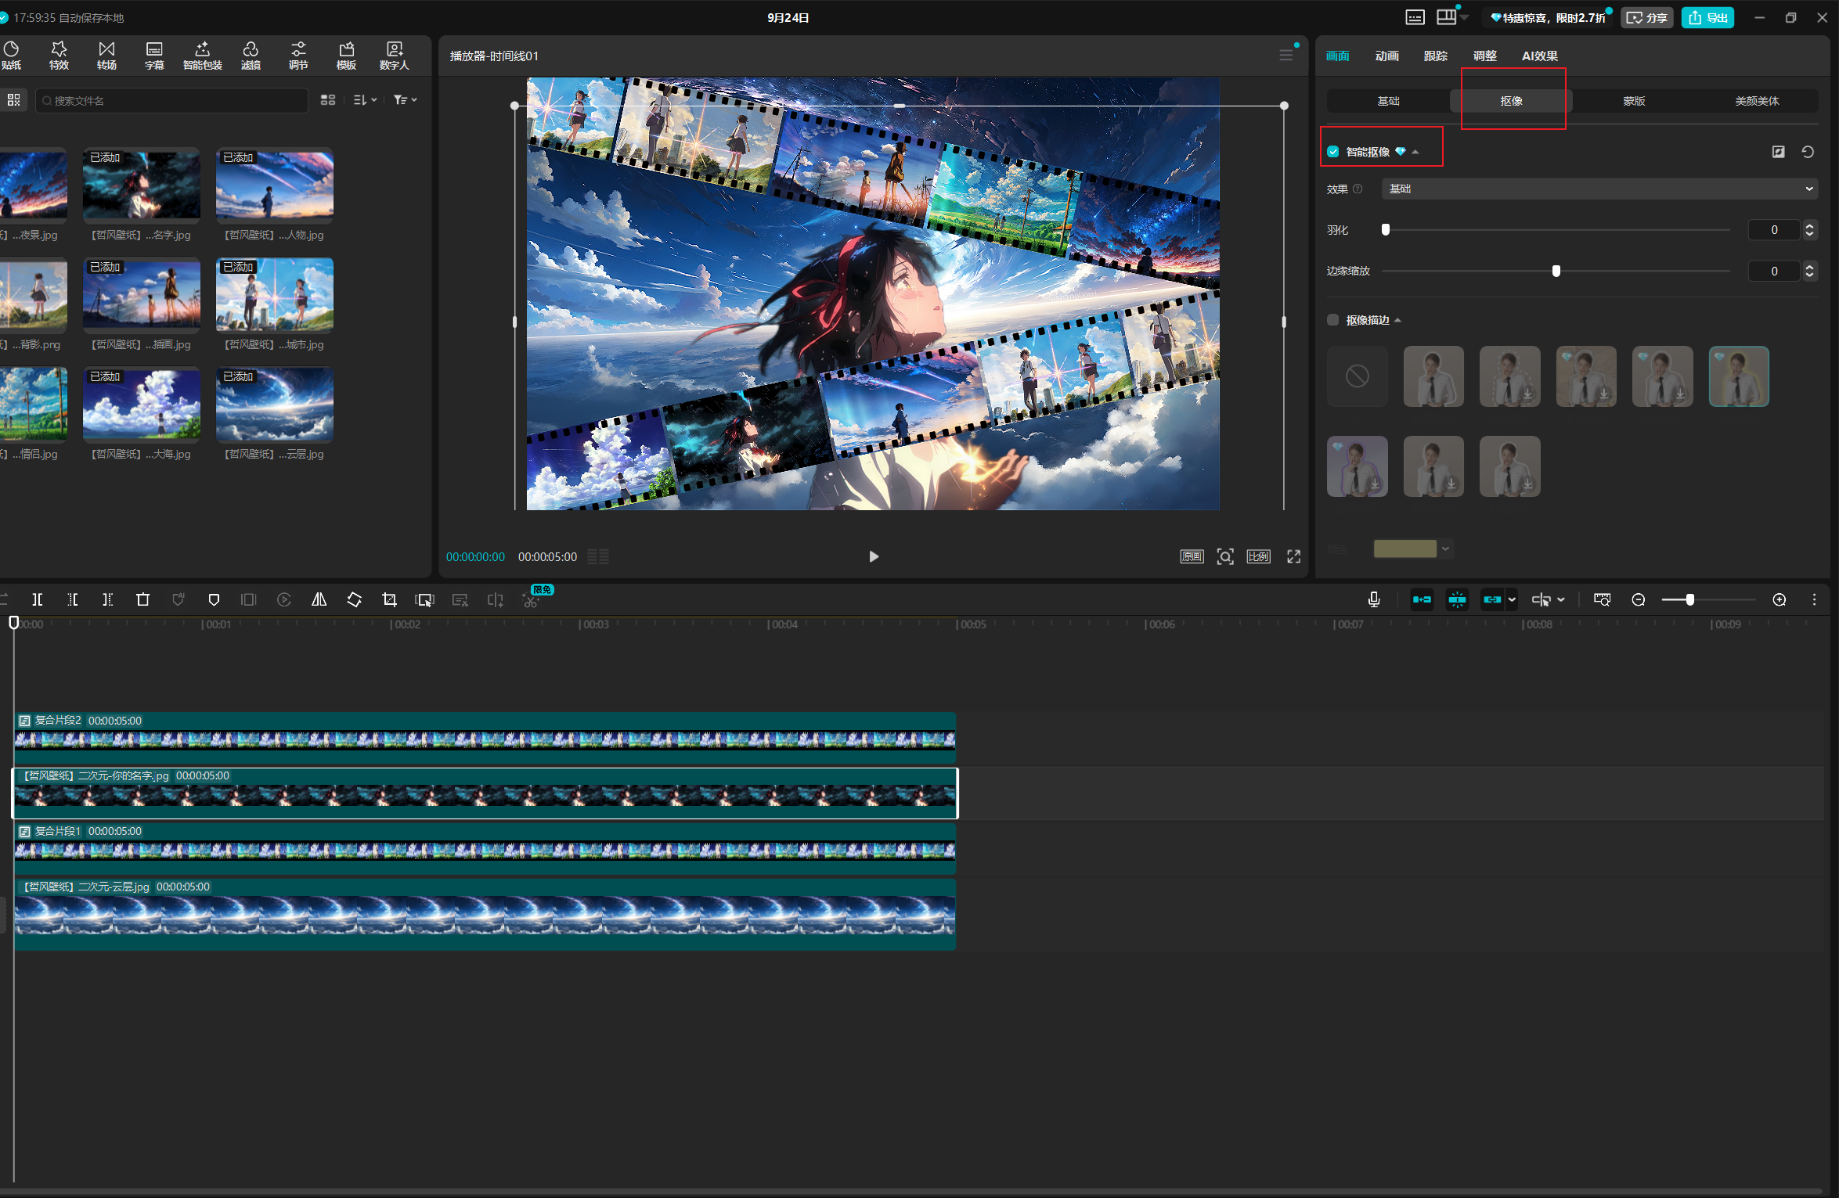The height and width of the screenshot is (1198, 1839).
Task: Click the 导出 export button
Action: pyautogui.click(x=1707, y=17)
